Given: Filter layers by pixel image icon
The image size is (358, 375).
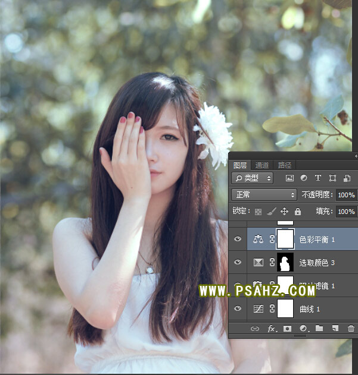Looking at the screenshot, I should click(x=289, y=178).
